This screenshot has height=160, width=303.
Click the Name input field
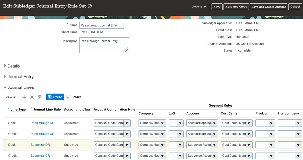(101, 25)
